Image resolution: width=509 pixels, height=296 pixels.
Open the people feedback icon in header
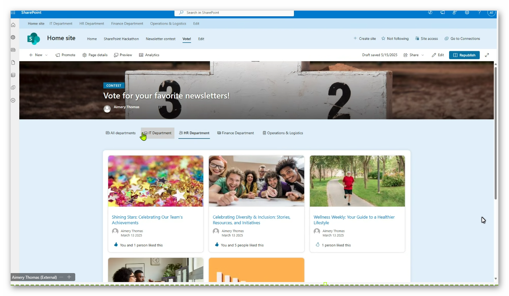coord(455,13)
